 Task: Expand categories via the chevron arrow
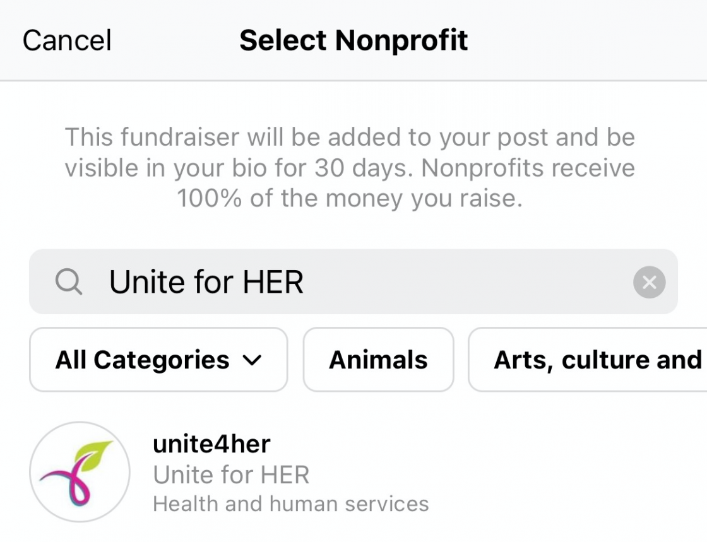pyautogui.click(x=252, y=360)
